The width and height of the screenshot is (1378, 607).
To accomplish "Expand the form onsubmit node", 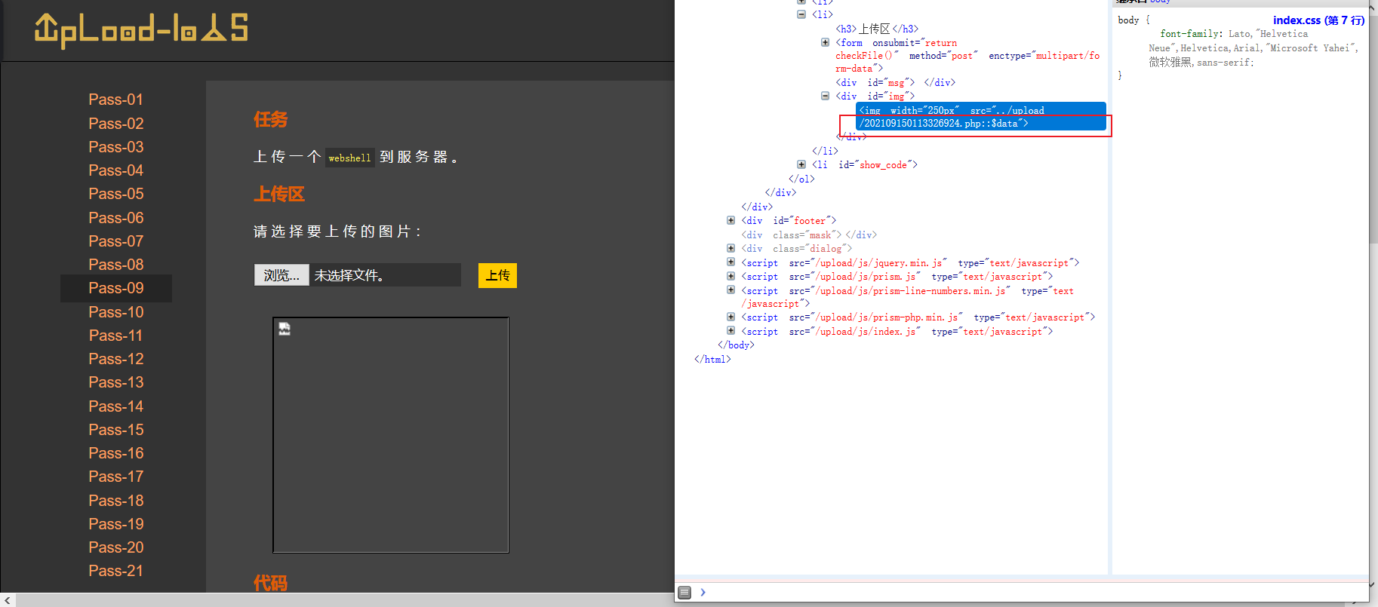I will click(x=825, y=42).
